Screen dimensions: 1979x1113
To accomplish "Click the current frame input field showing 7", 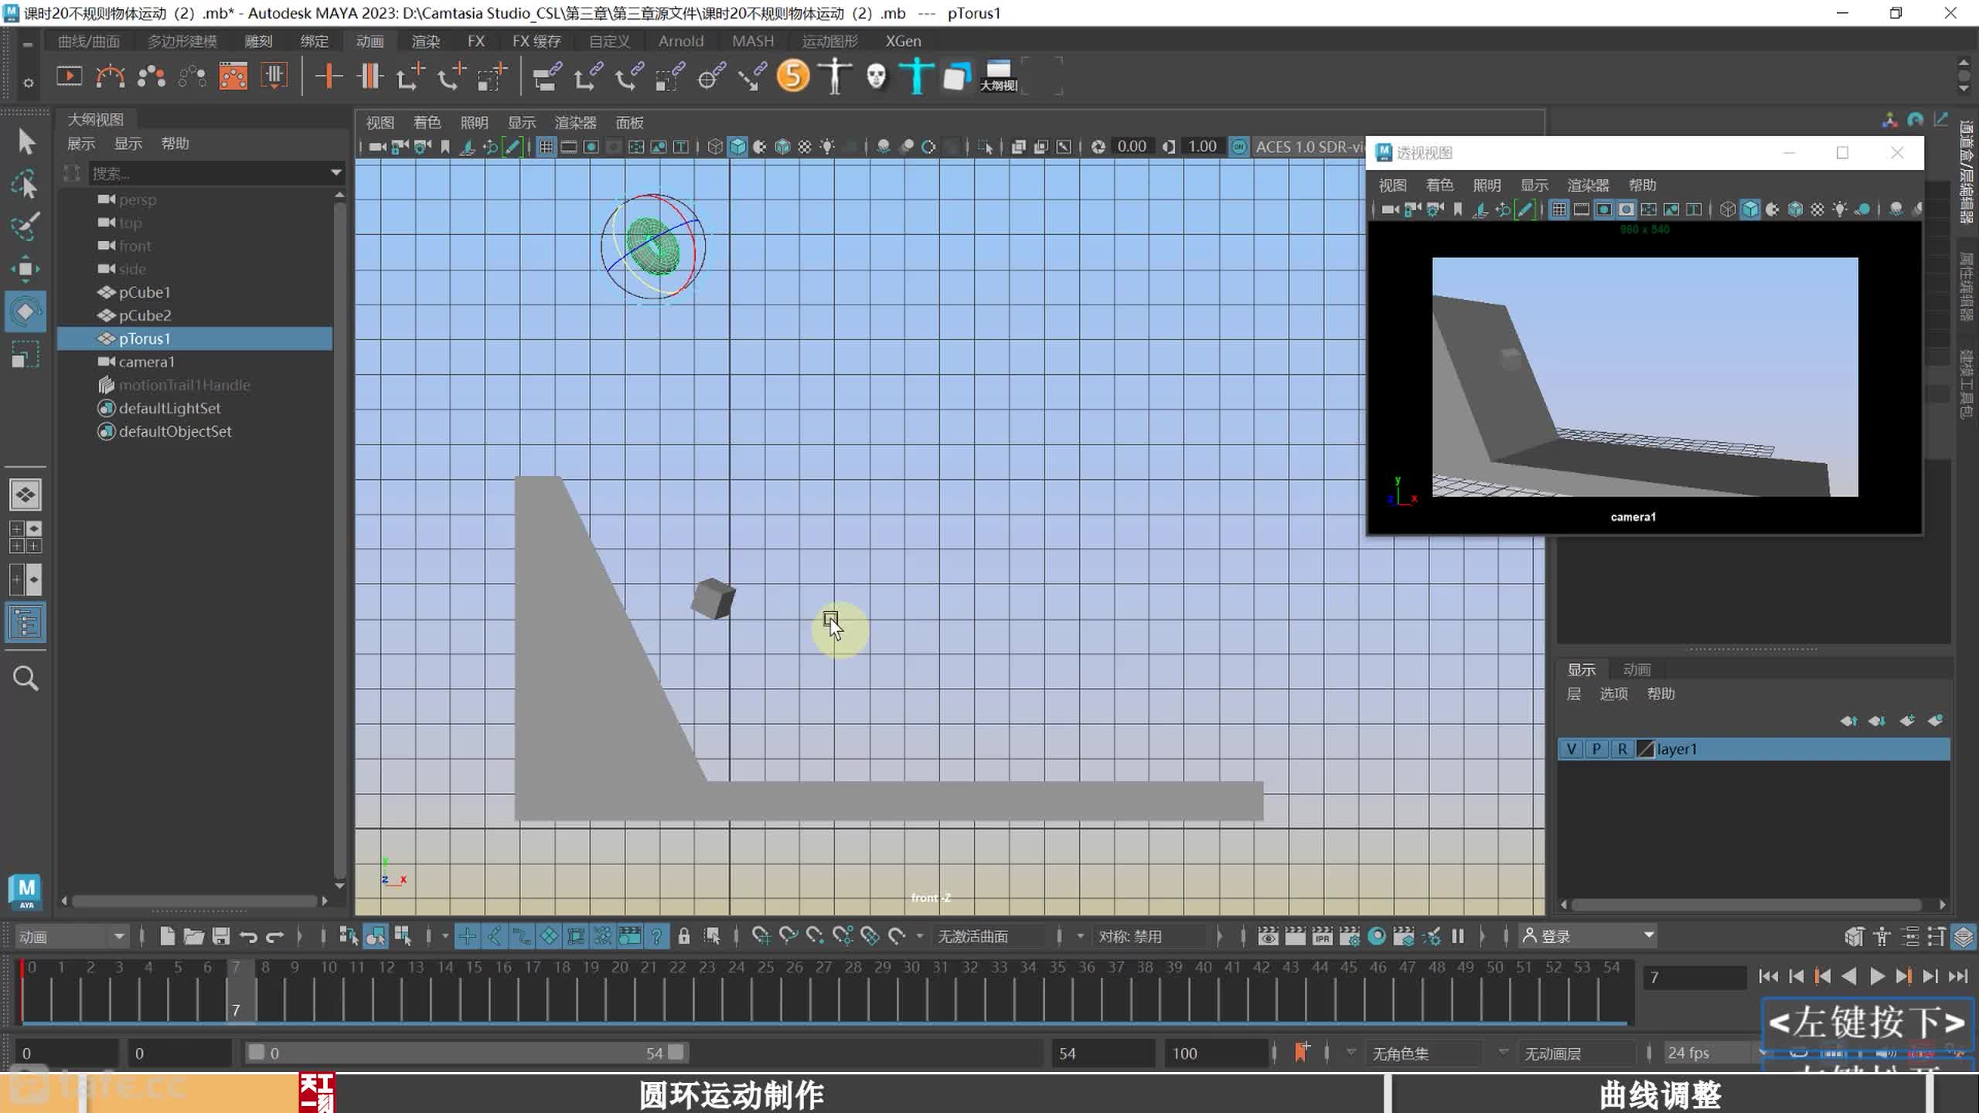I will tap(1695, 977).
